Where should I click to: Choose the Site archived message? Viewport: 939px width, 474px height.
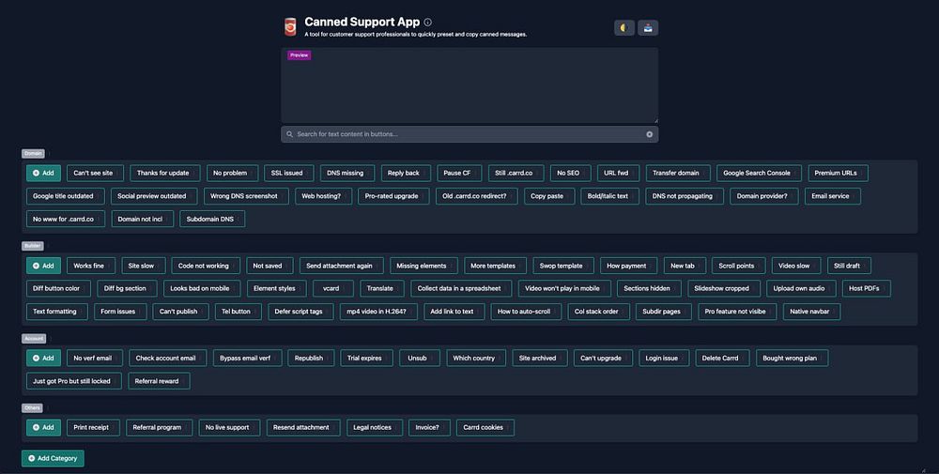(540, 358)
